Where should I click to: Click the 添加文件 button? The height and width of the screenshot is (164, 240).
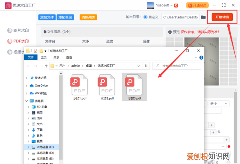coord(47,17)
